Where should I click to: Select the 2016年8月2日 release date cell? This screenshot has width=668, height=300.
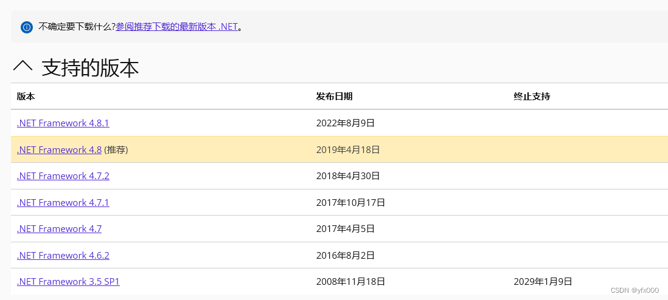pyautogui.click(x=346, y=255)
